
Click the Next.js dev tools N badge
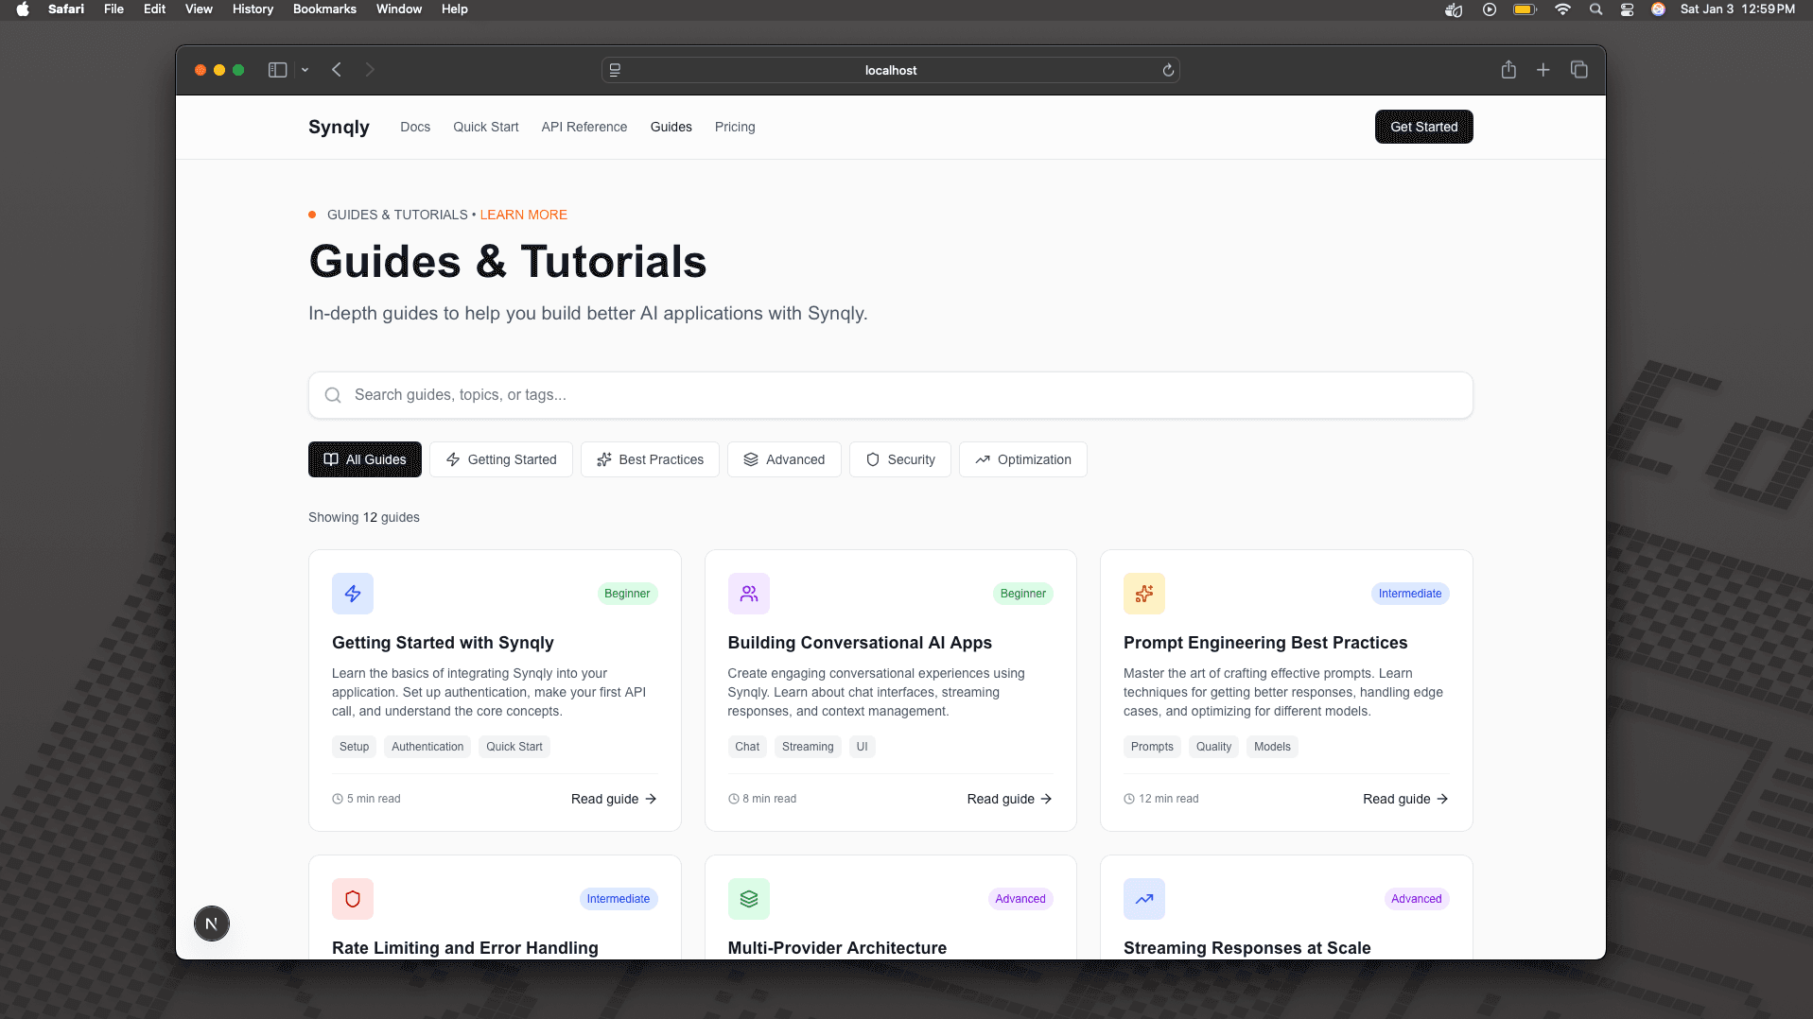coord(212,924)
